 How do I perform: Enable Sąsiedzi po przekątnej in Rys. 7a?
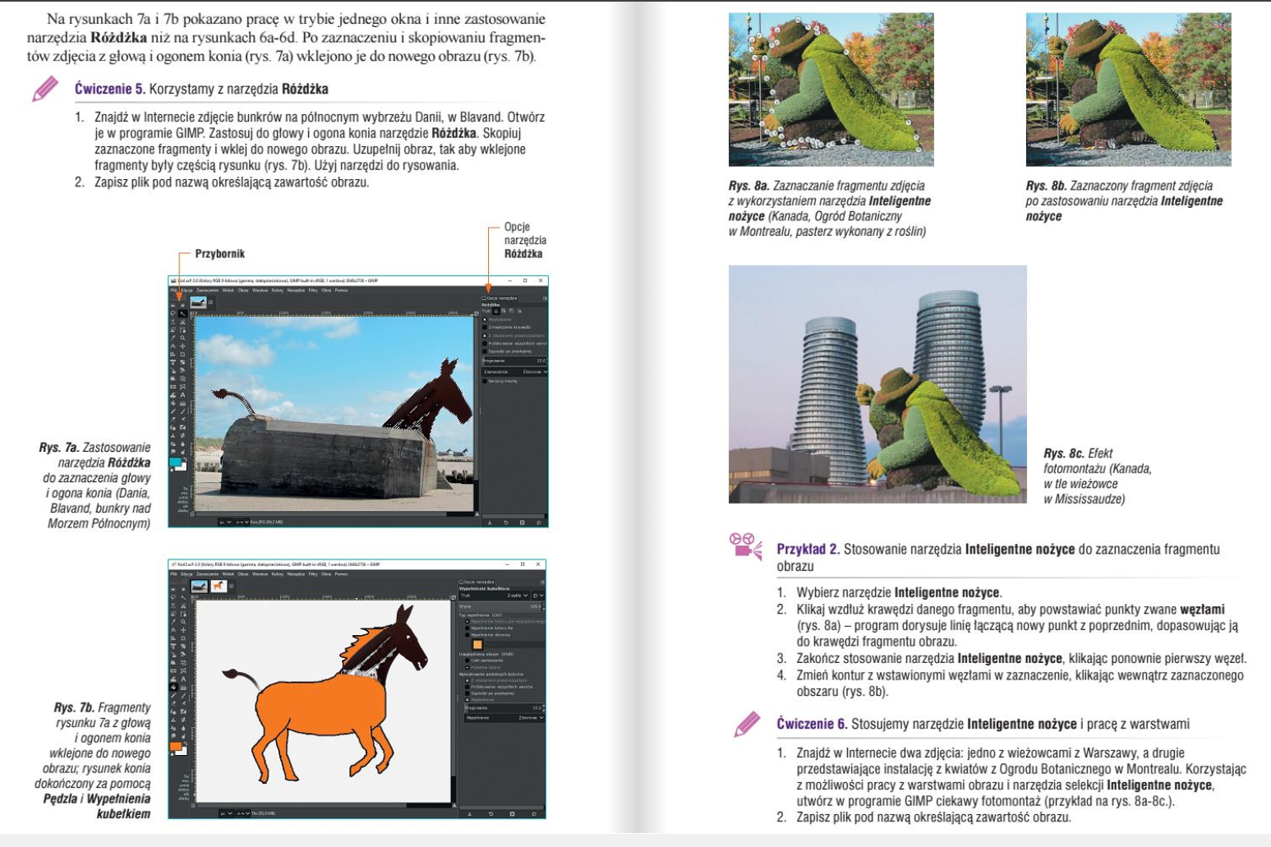[485, 352]
